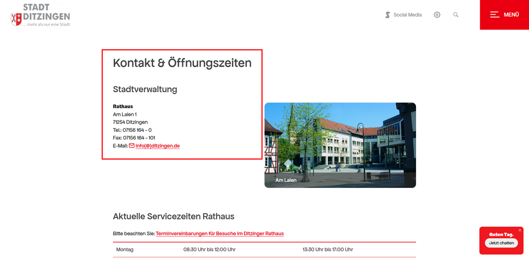Click the envelope icon beside E-Mail

tap(132, 145)
